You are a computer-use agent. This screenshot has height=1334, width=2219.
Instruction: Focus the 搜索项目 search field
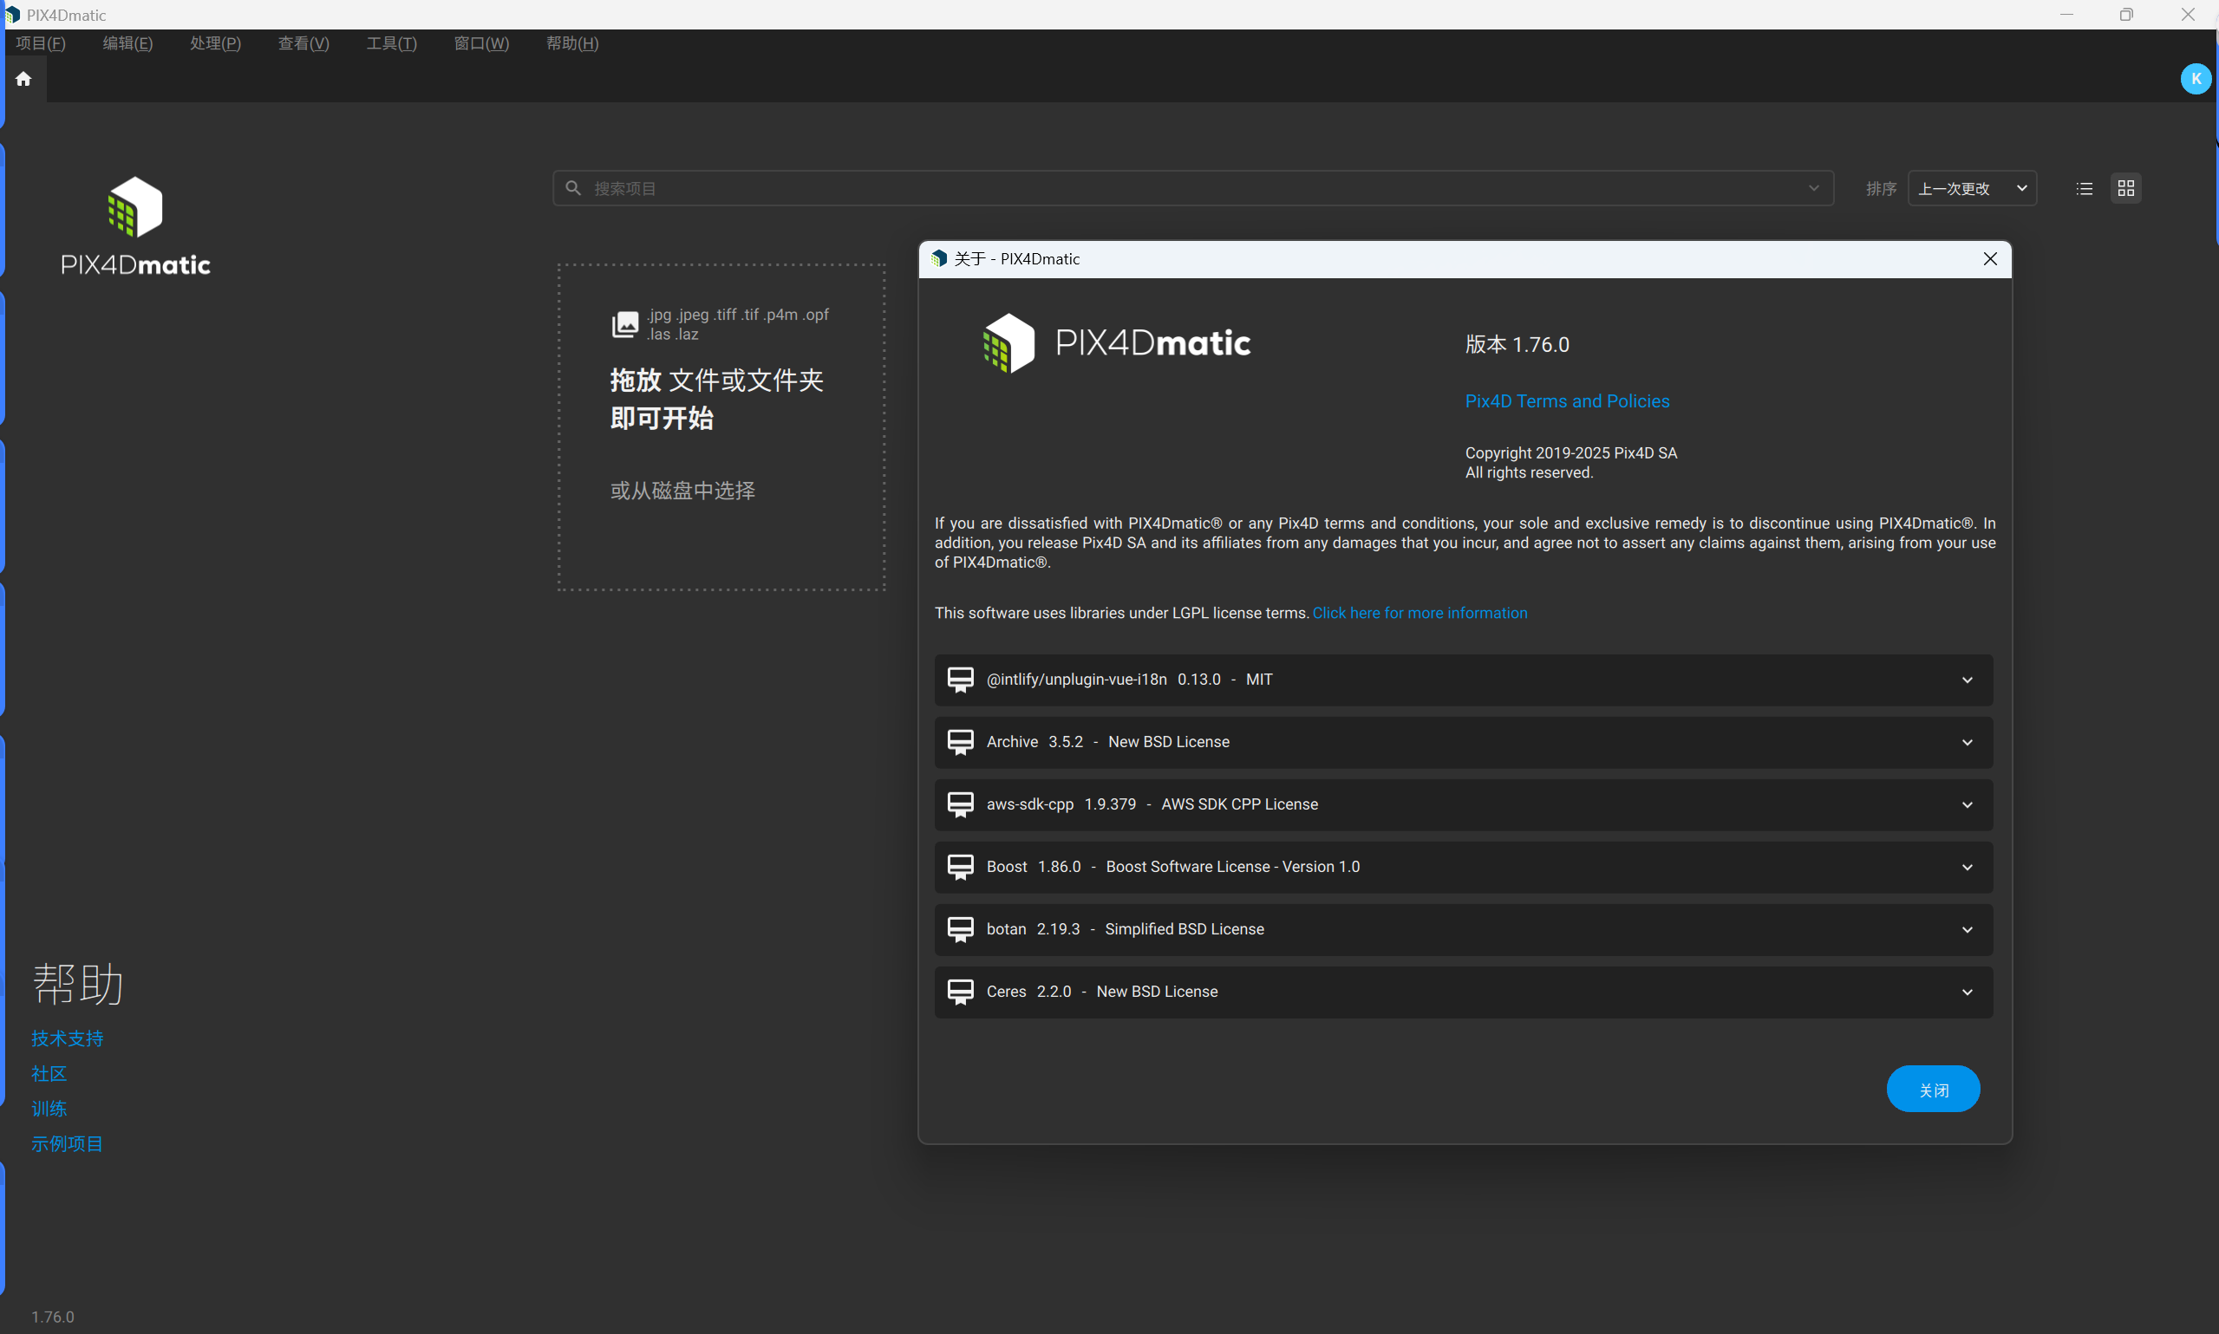click(x=1169, y=189)
